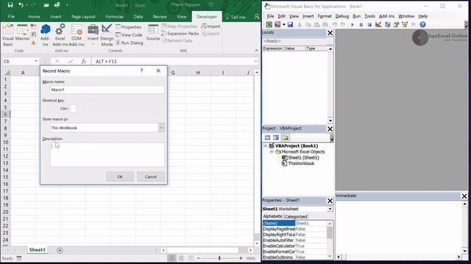Switch to Normal view in status bar
The height and width of the screenshot is (264, 471).
pyautogui.click(x=171, y=258)
